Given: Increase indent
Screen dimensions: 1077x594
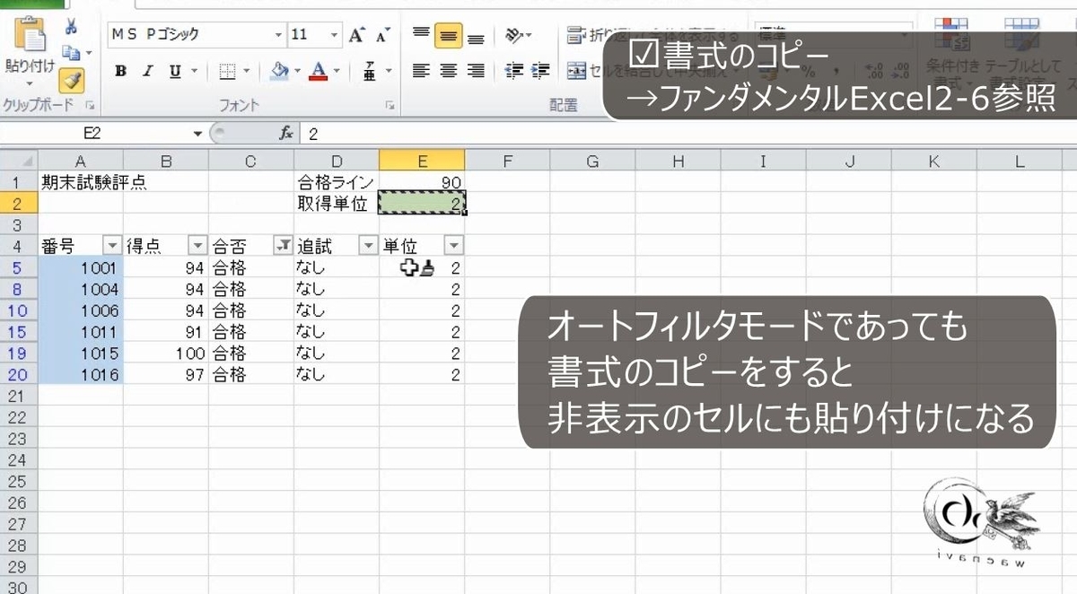Looking at the screenshot, I should 540,71.
